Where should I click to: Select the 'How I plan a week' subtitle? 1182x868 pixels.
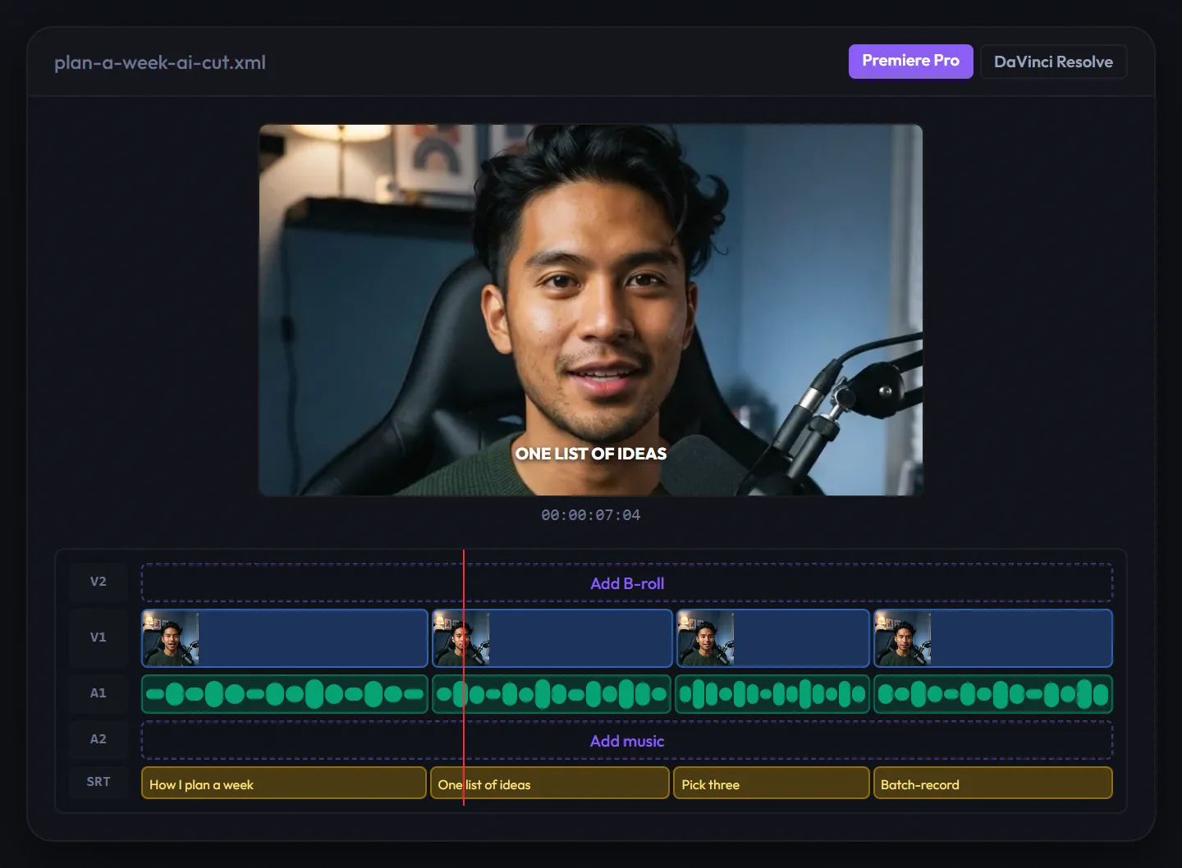click(x=284, y=783)
